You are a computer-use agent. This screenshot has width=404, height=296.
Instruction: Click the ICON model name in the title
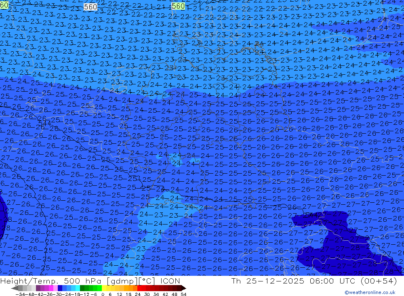pyautogui.click(x=170, y=281)
